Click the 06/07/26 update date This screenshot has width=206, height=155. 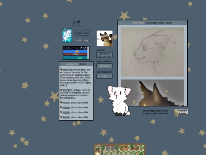click(68, 70)
